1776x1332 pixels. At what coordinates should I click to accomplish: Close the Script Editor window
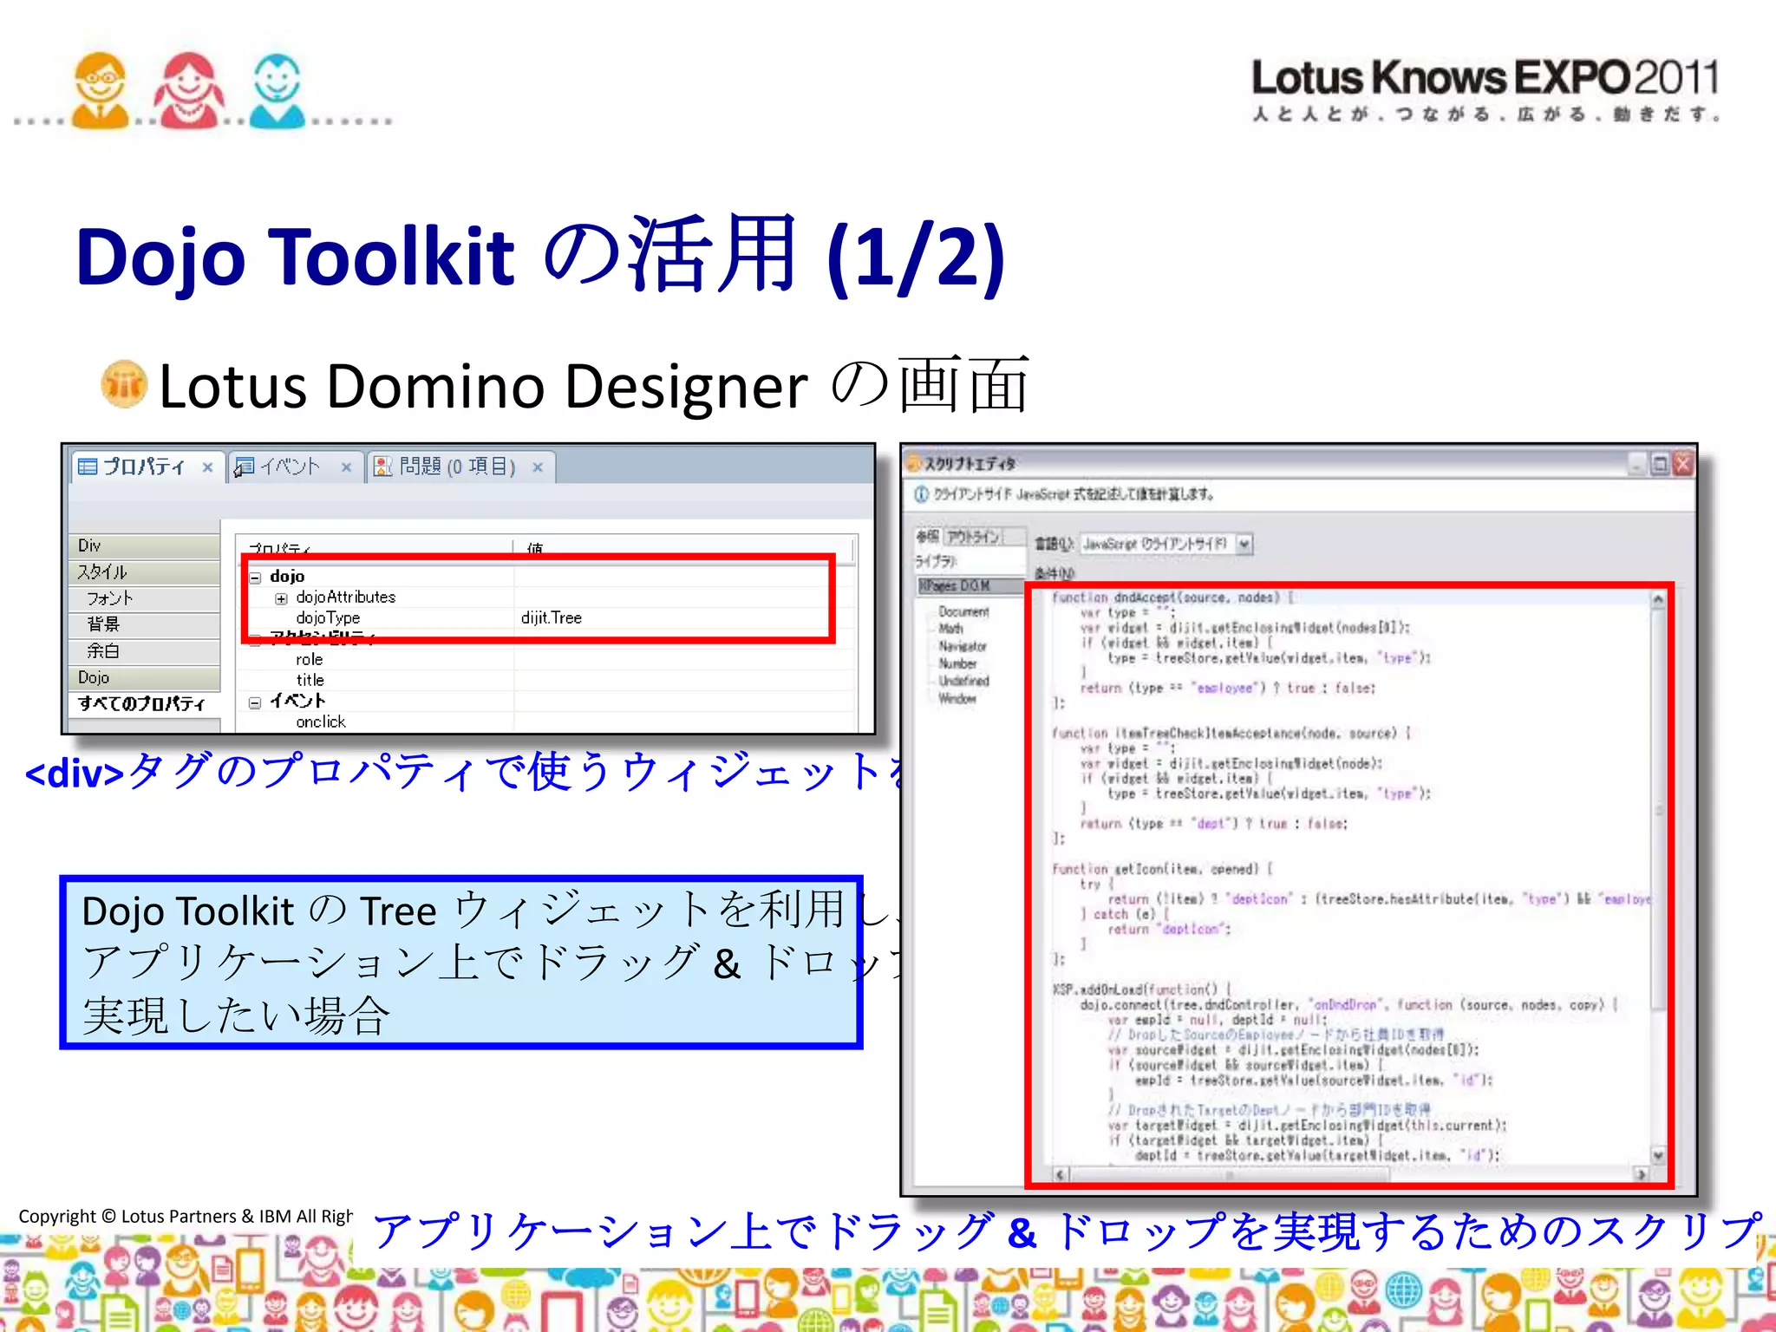[x=1682, y=464]
